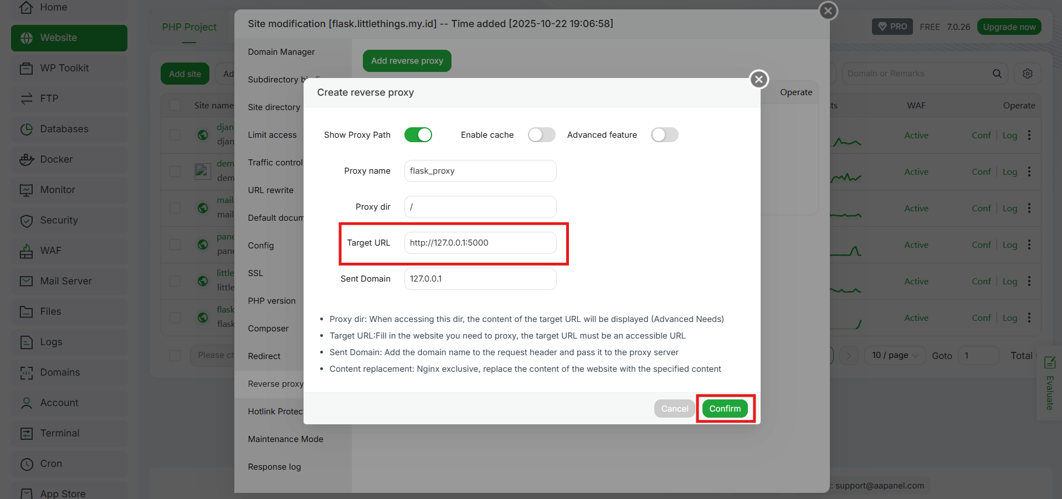Click the more options dots in last site row
This screenshot has width=1062, height=499.
(1029, 318)
